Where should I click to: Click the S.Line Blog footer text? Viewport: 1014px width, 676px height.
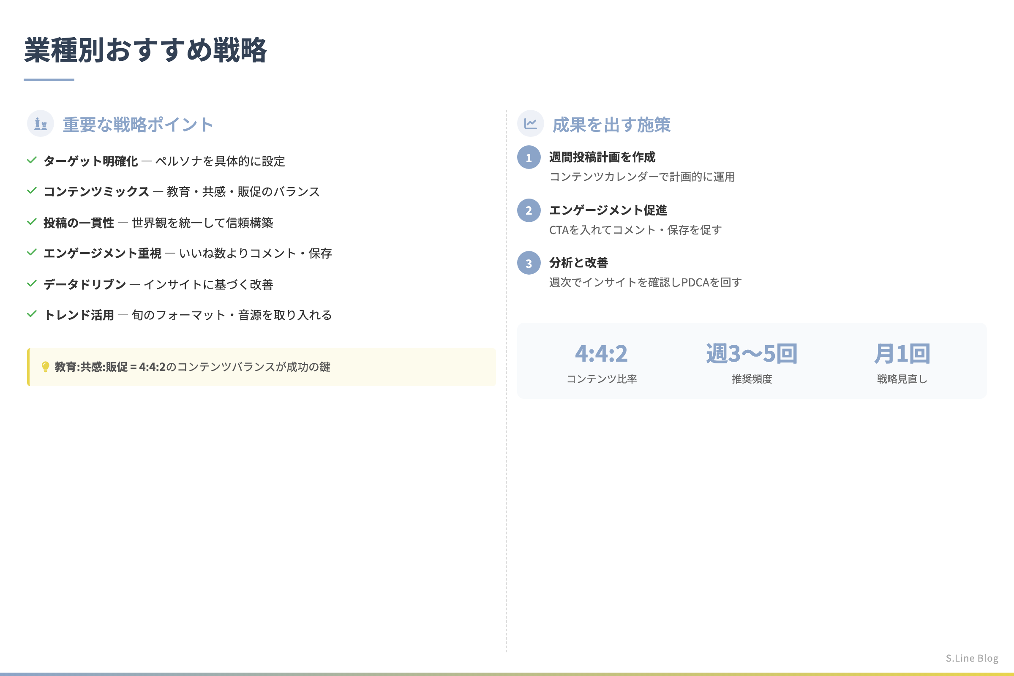click(972, 658)
